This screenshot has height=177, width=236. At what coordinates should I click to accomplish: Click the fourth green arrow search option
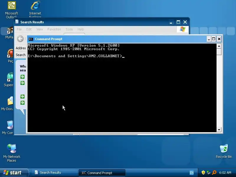22,103
